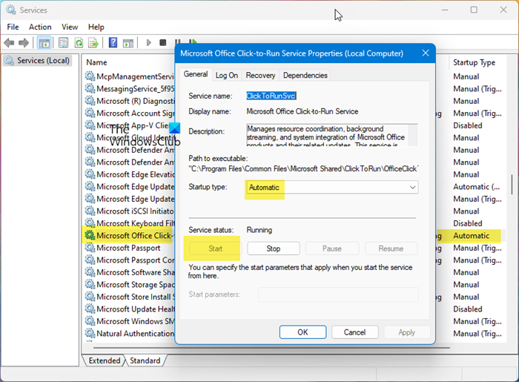The width and height of the screenshot is (519, 382).
Task: Go forward with the toolbar forward arrow
Action: click(24, 43)
